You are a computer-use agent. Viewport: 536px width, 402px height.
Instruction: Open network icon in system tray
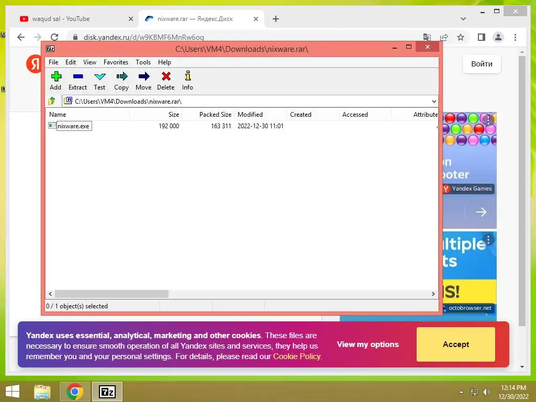pyautogui.click(x=474, y=392)
